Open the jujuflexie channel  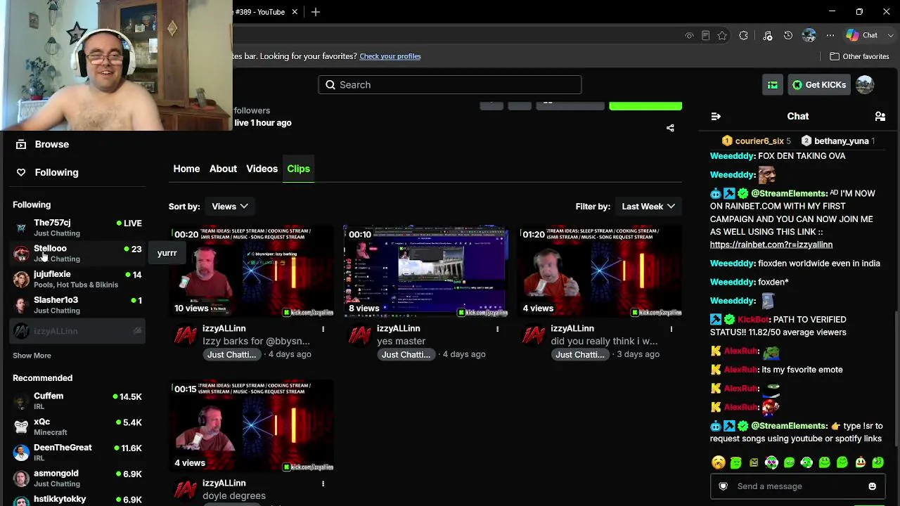point(77,279)
